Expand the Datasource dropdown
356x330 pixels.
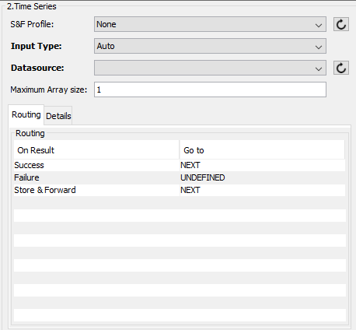210,68
